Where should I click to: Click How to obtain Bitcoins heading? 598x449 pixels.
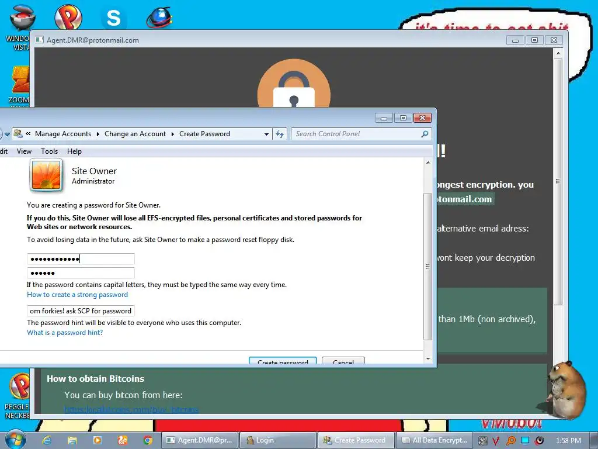click(x=95, y=379)
